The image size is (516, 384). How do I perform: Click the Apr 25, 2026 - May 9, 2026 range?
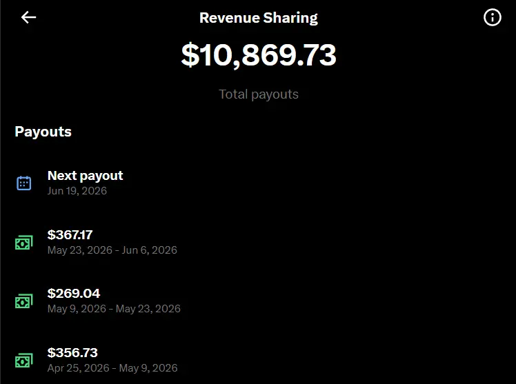(112, 368)
